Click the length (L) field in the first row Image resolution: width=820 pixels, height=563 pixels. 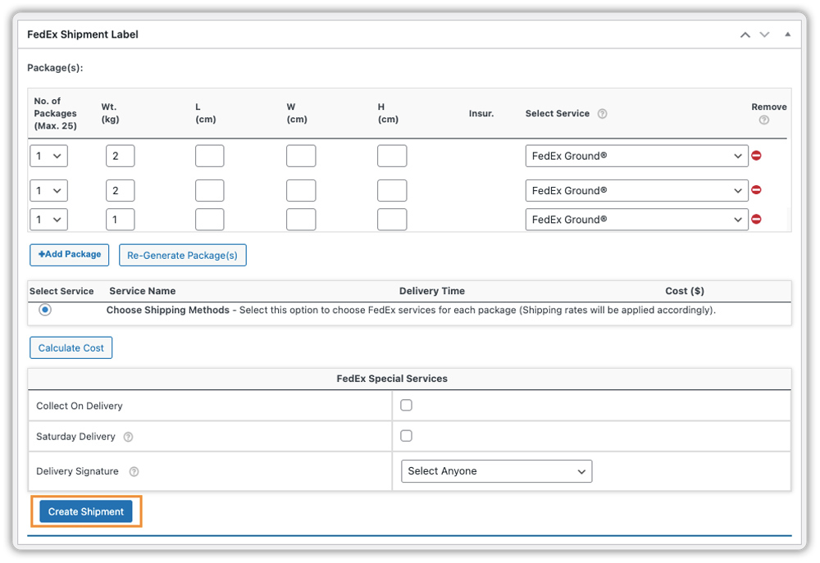(210, 156)
